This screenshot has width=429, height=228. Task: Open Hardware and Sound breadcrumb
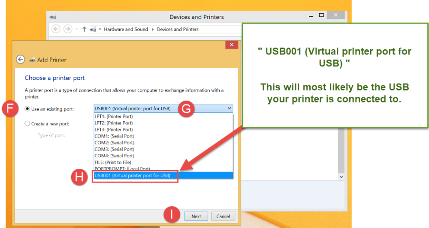click(x=126, y=29)
